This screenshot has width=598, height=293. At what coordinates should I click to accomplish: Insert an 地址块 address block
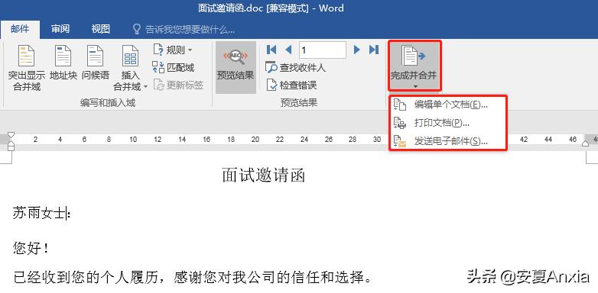tap(63, 63)
